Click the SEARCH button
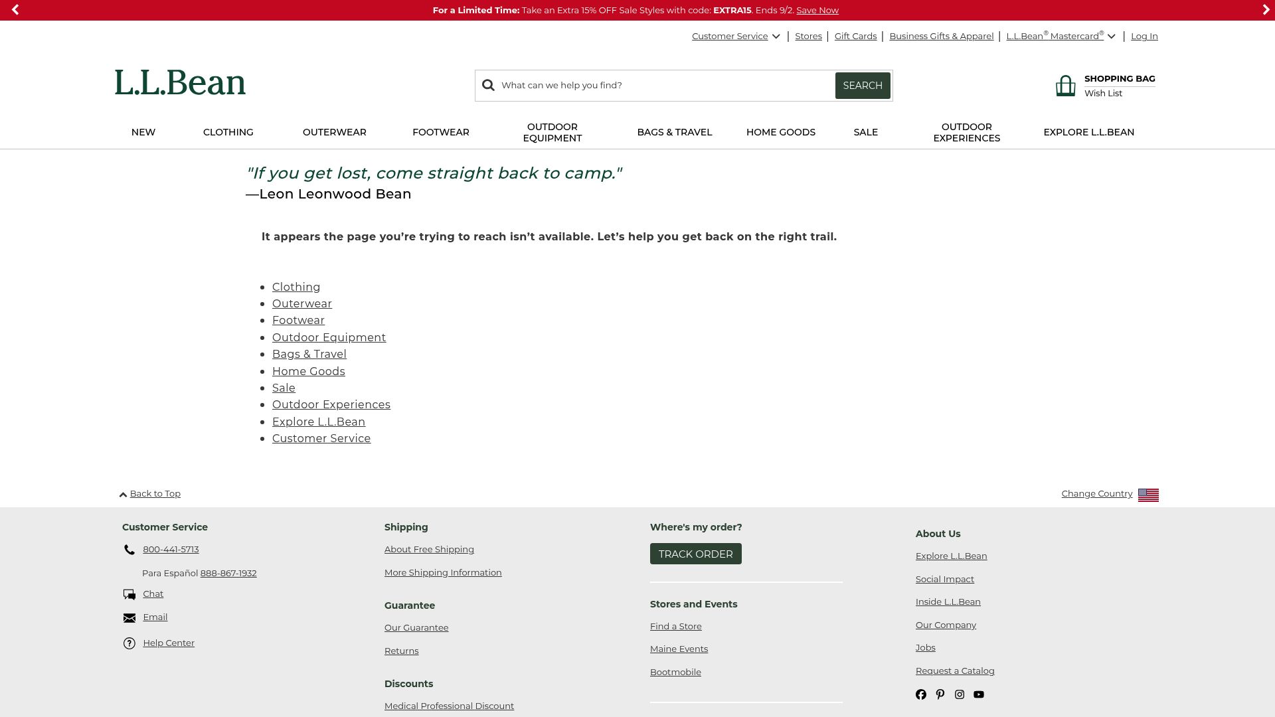 863,86
